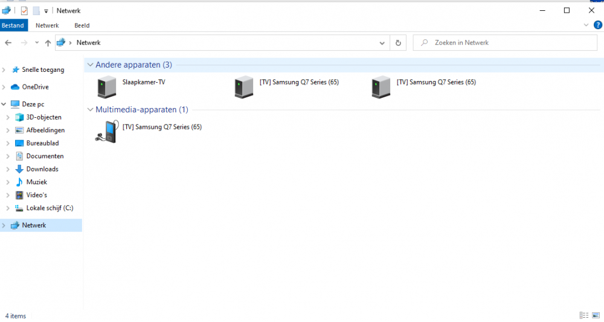
Task: Switch to large icons view in status bar
Action: (596, 315)
